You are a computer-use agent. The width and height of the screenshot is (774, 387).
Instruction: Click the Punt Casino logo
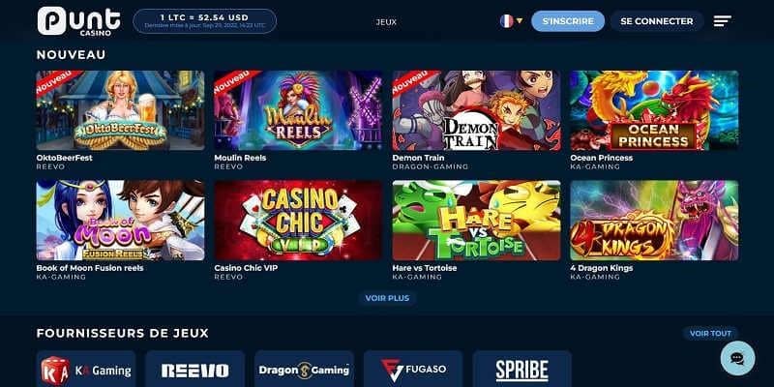(x=78, y=21)
